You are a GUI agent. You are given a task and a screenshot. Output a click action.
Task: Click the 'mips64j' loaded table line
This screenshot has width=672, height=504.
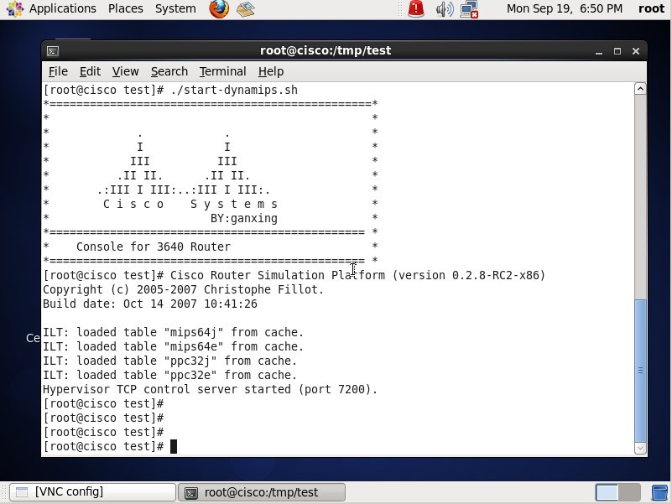(173, 333)
